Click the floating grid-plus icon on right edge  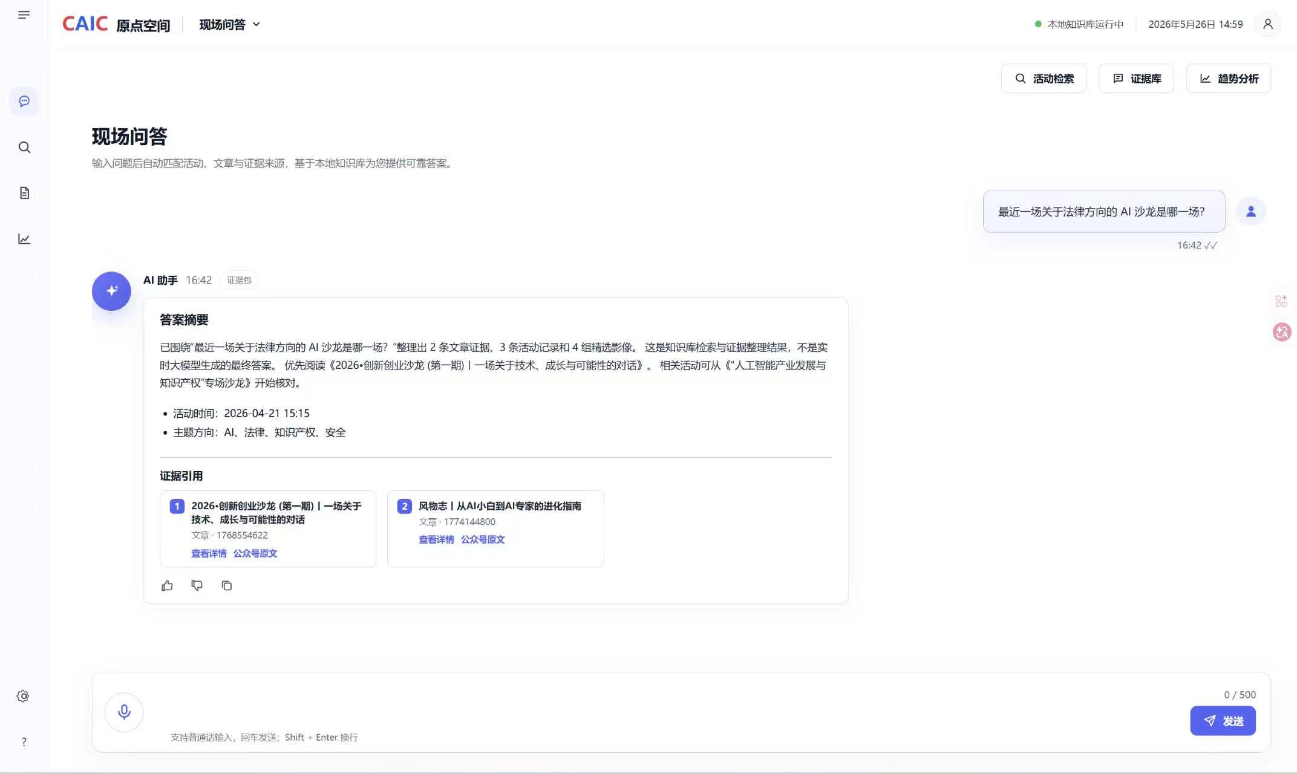coord(1281,301)
